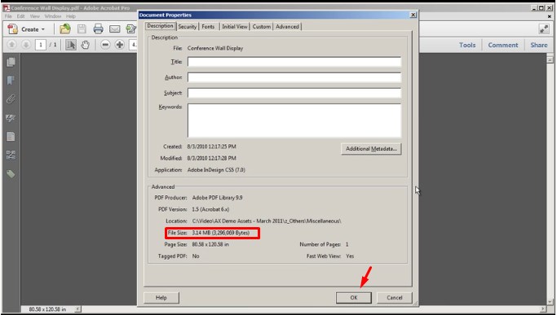Click the Open file folder icon
Viewport: 557px width, 315px height.
(x=65, y=29)
